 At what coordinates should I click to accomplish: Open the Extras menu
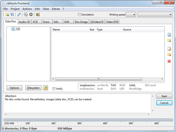[x=56, y=9]
